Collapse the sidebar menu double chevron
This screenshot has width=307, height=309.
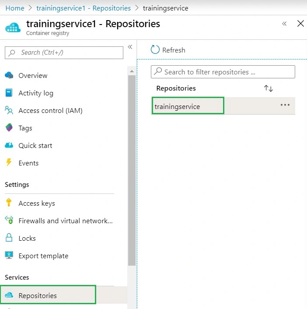pyautogui.click(x=130, y=47)
